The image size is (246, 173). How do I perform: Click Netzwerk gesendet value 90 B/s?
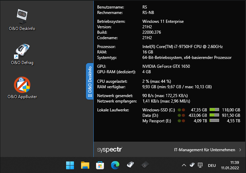point(165,96)
